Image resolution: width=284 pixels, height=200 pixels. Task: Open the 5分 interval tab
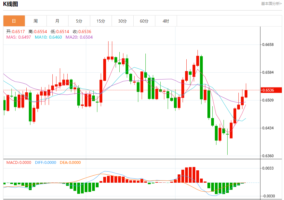79,21
